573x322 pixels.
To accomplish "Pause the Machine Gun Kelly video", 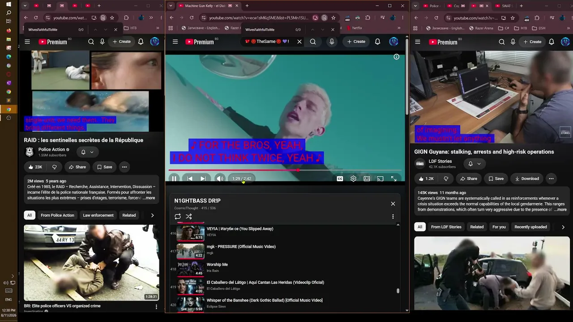I will pos(174,178).
